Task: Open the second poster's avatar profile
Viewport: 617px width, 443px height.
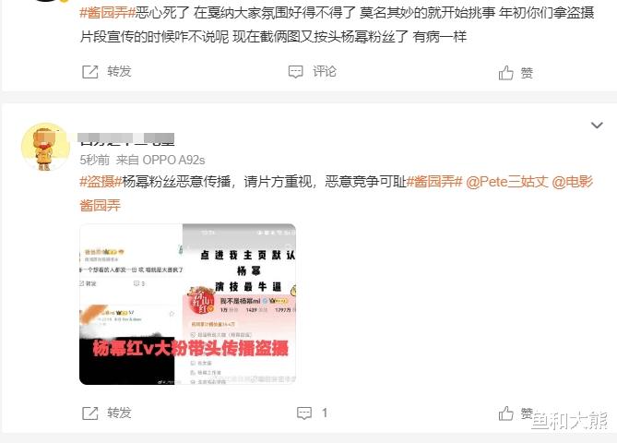Action: [x=45, y=147]
